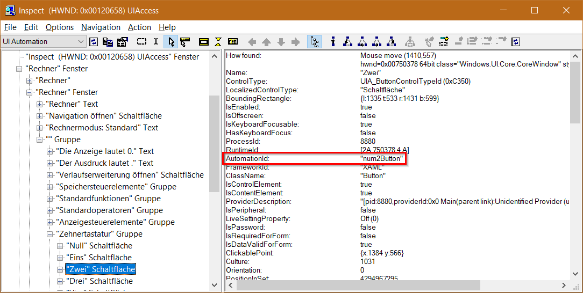
Task: Click the refresh icon beside UI Automation dropdown
Action: pyautogui.click(x=94, y=42)
